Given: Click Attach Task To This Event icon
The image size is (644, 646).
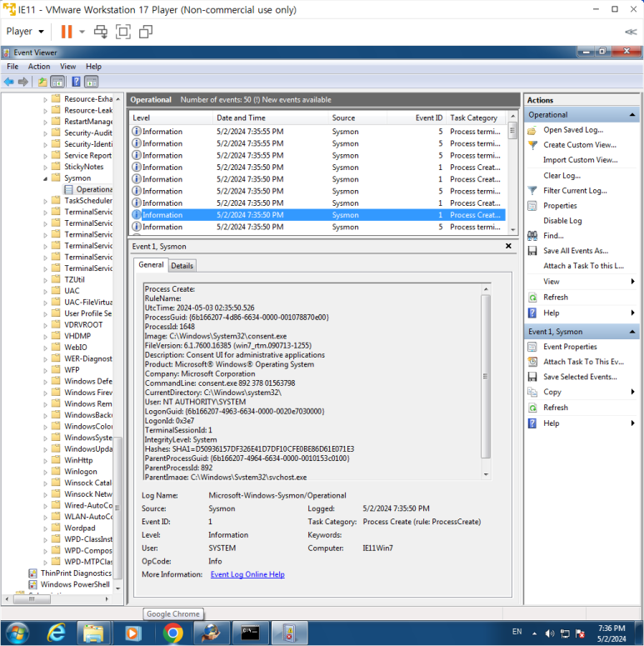Looking at the screenshot, I should pyautogui.click(x=532, y=362).
